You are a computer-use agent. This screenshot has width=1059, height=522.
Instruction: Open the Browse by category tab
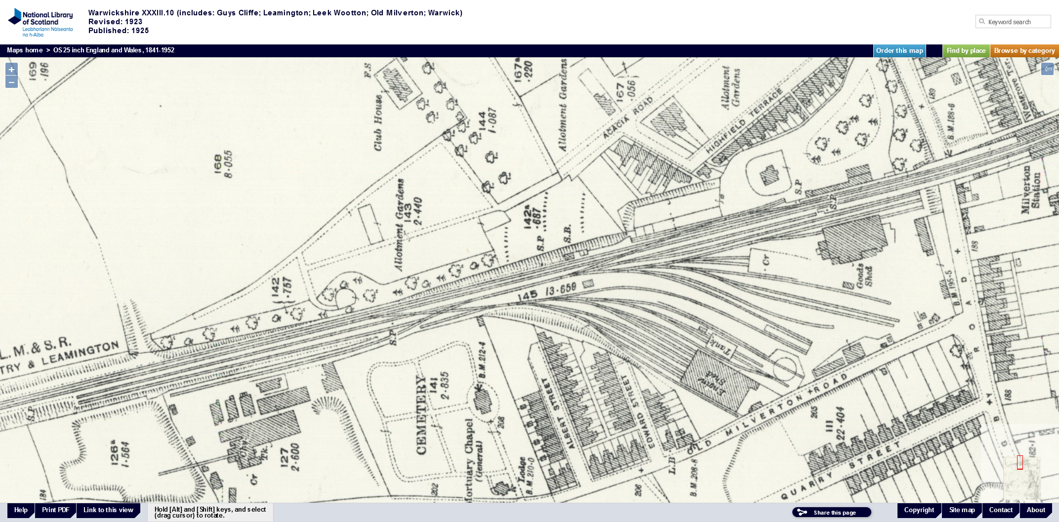1024,51
